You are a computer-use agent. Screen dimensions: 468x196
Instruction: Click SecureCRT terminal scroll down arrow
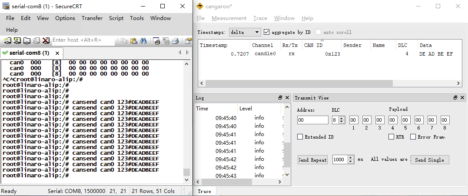pyautogui.click(x=187, y=179)
